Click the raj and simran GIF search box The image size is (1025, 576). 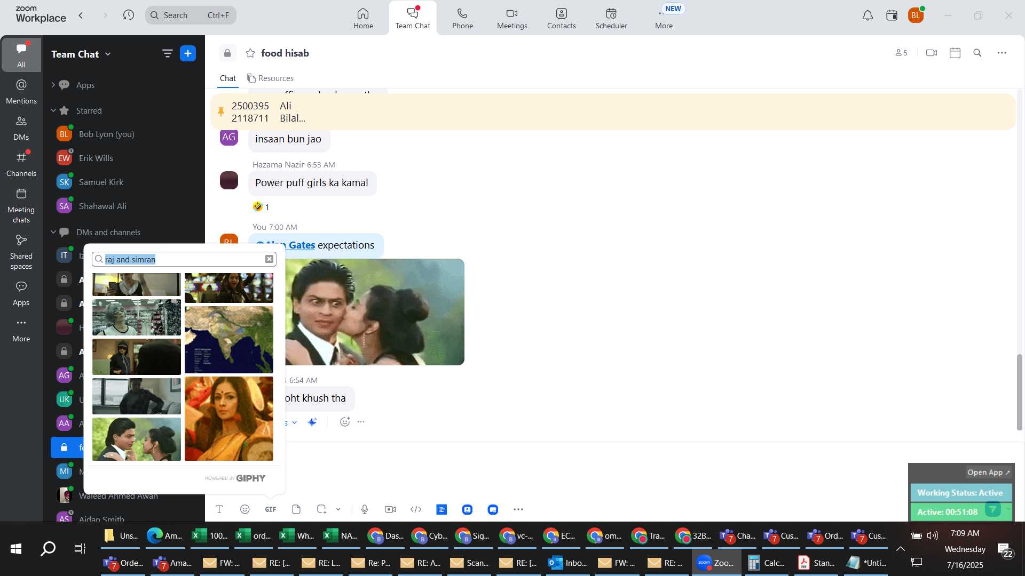(184, 259)
